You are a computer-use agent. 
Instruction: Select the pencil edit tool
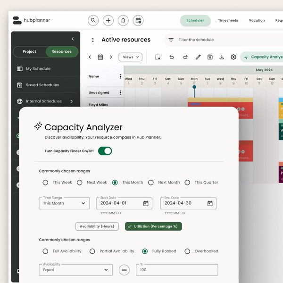(198, 57)
